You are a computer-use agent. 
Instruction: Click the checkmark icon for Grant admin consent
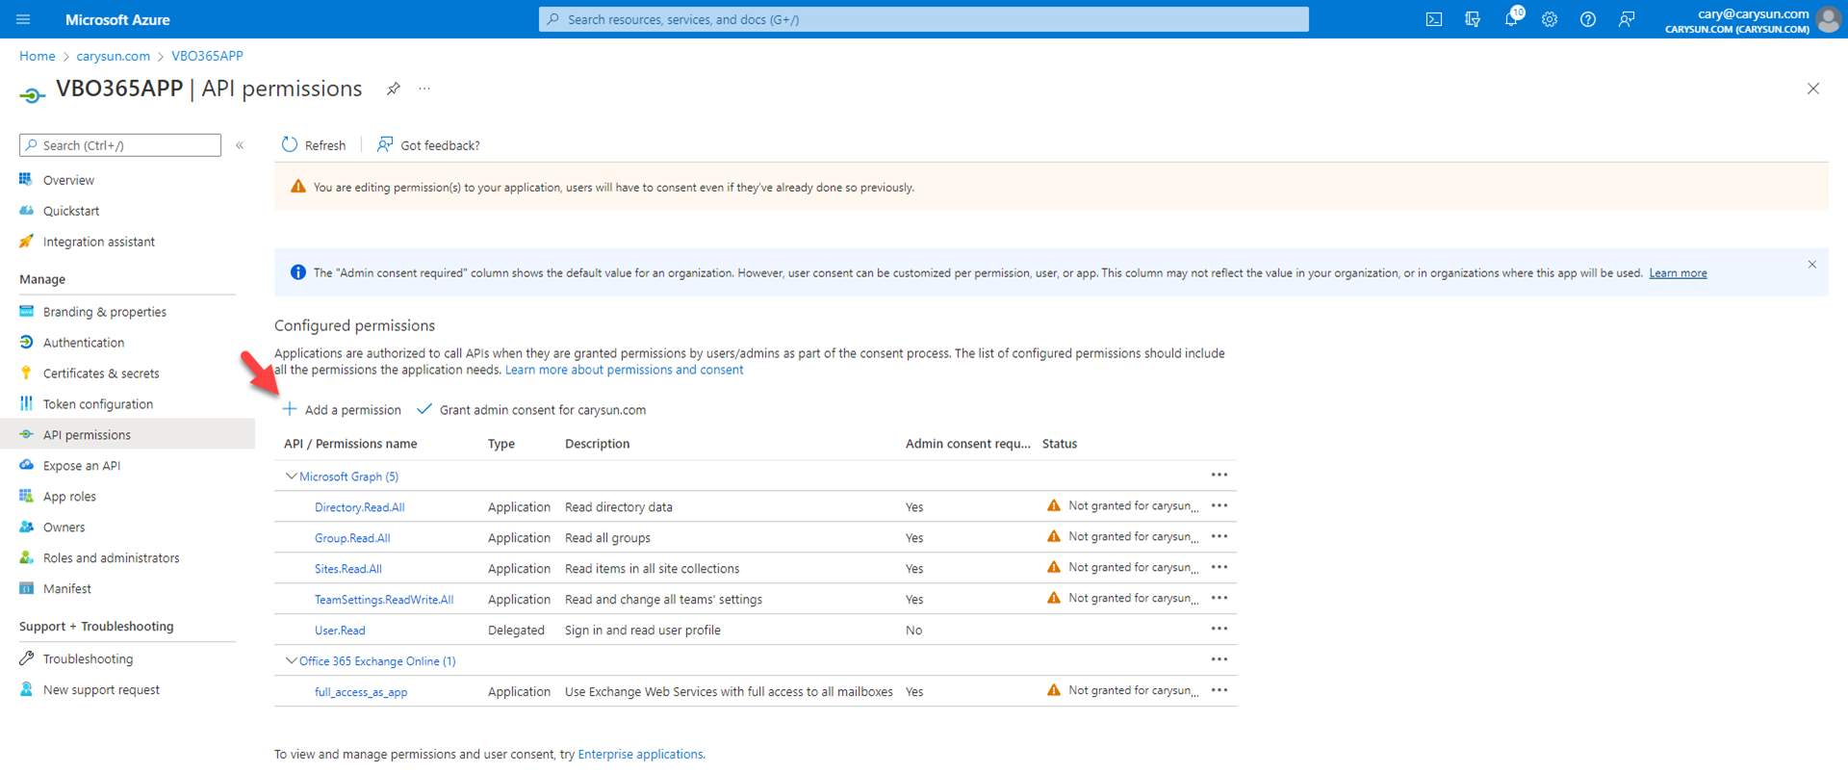click(424, 409)
